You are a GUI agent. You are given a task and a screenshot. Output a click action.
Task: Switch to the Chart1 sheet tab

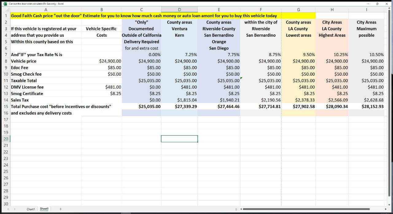[x=31, y=209]
